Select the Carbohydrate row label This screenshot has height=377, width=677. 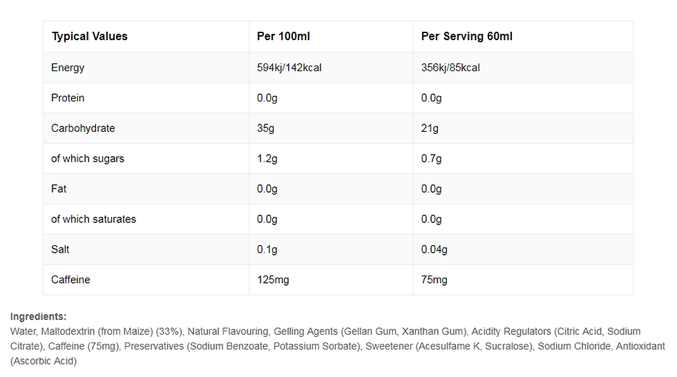tap(83, 128)
